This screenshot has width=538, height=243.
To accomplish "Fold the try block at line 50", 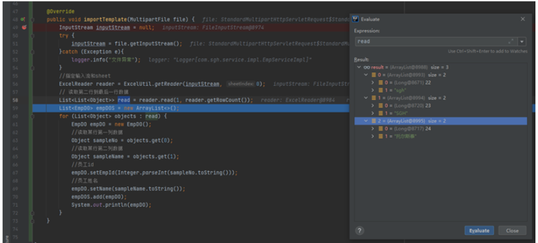I will click(33, 36).
